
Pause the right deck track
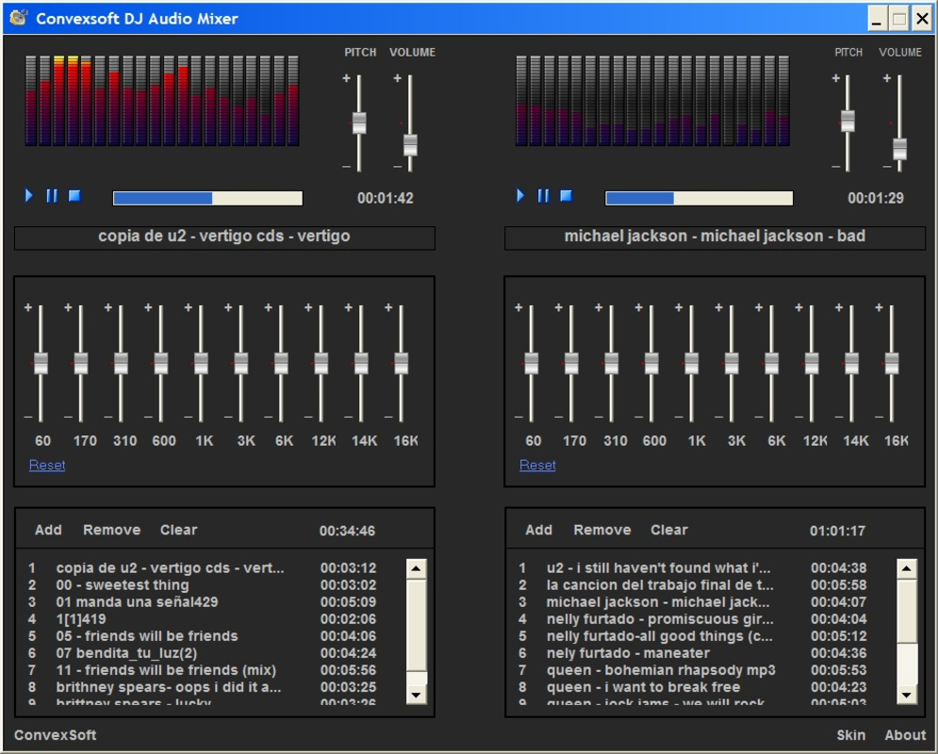coord(543,195)
